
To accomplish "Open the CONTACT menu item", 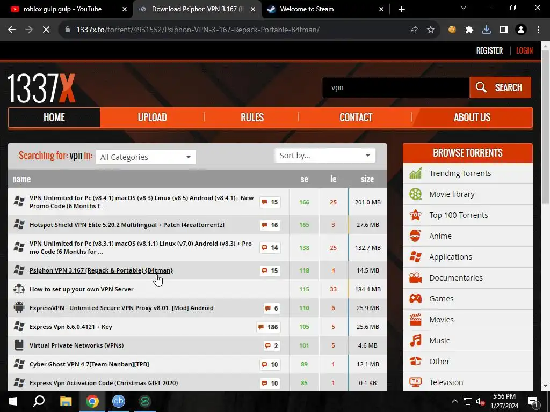I will (x=356, y=117).
